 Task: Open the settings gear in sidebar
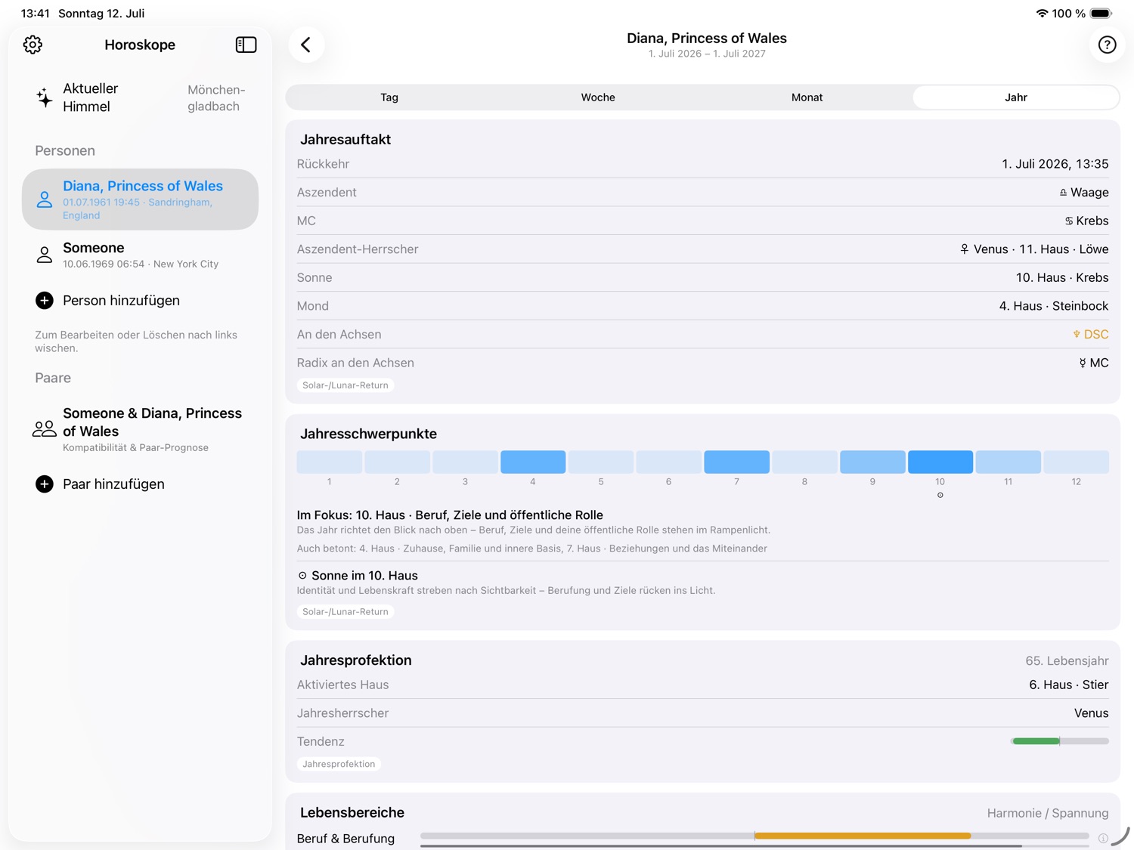pos(33,45)
